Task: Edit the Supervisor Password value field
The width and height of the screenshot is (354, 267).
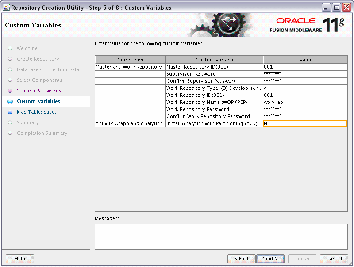Action: (305, 74)
